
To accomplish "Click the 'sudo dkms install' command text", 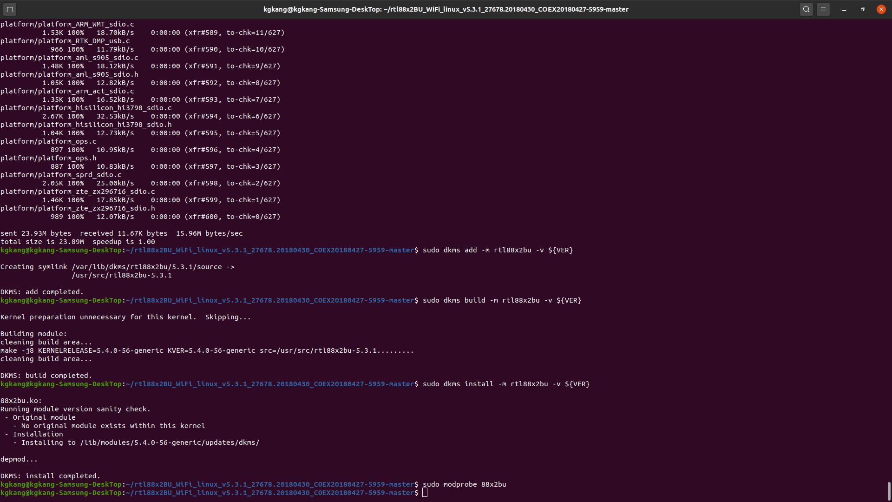I will coord(505,384).
